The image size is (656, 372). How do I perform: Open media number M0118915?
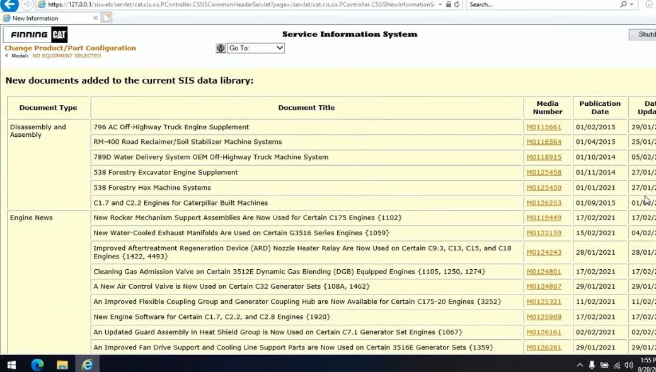click(544, 158)
